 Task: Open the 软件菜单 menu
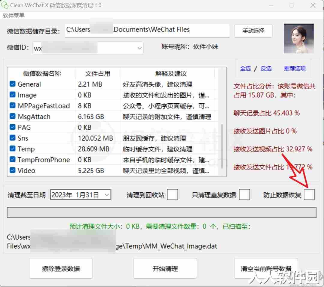click(13, 15)
